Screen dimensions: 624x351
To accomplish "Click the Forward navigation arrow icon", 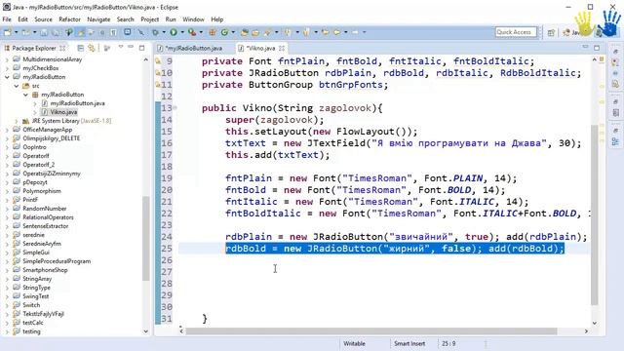I will tap(355, 32).
